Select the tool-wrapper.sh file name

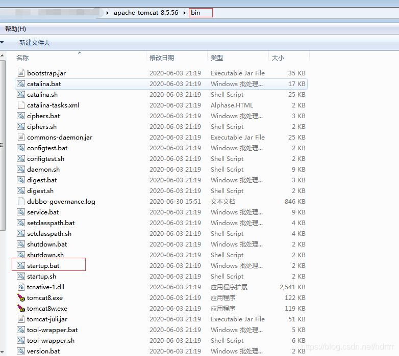pyautogui.click(x=51, y=341)
